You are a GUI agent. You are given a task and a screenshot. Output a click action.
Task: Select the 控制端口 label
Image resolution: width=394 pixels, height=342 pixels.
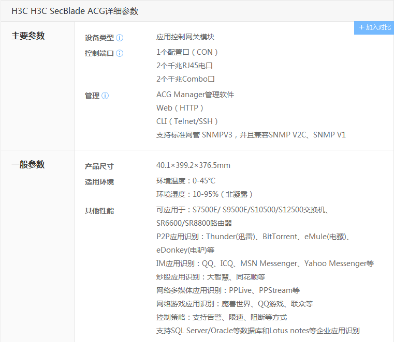[99, 53]
